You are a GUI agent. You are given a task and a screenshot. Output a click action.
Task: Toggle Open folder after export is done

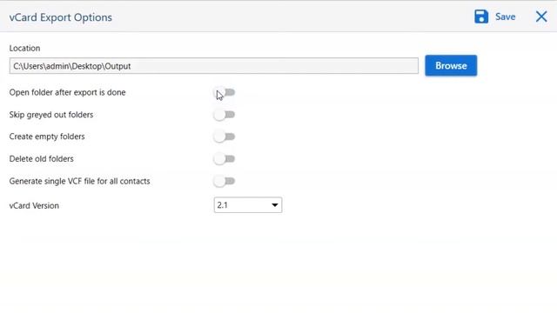225,93
